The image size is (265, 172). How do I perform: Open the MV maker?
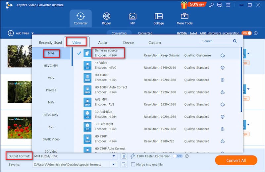(x=132, y=19)
